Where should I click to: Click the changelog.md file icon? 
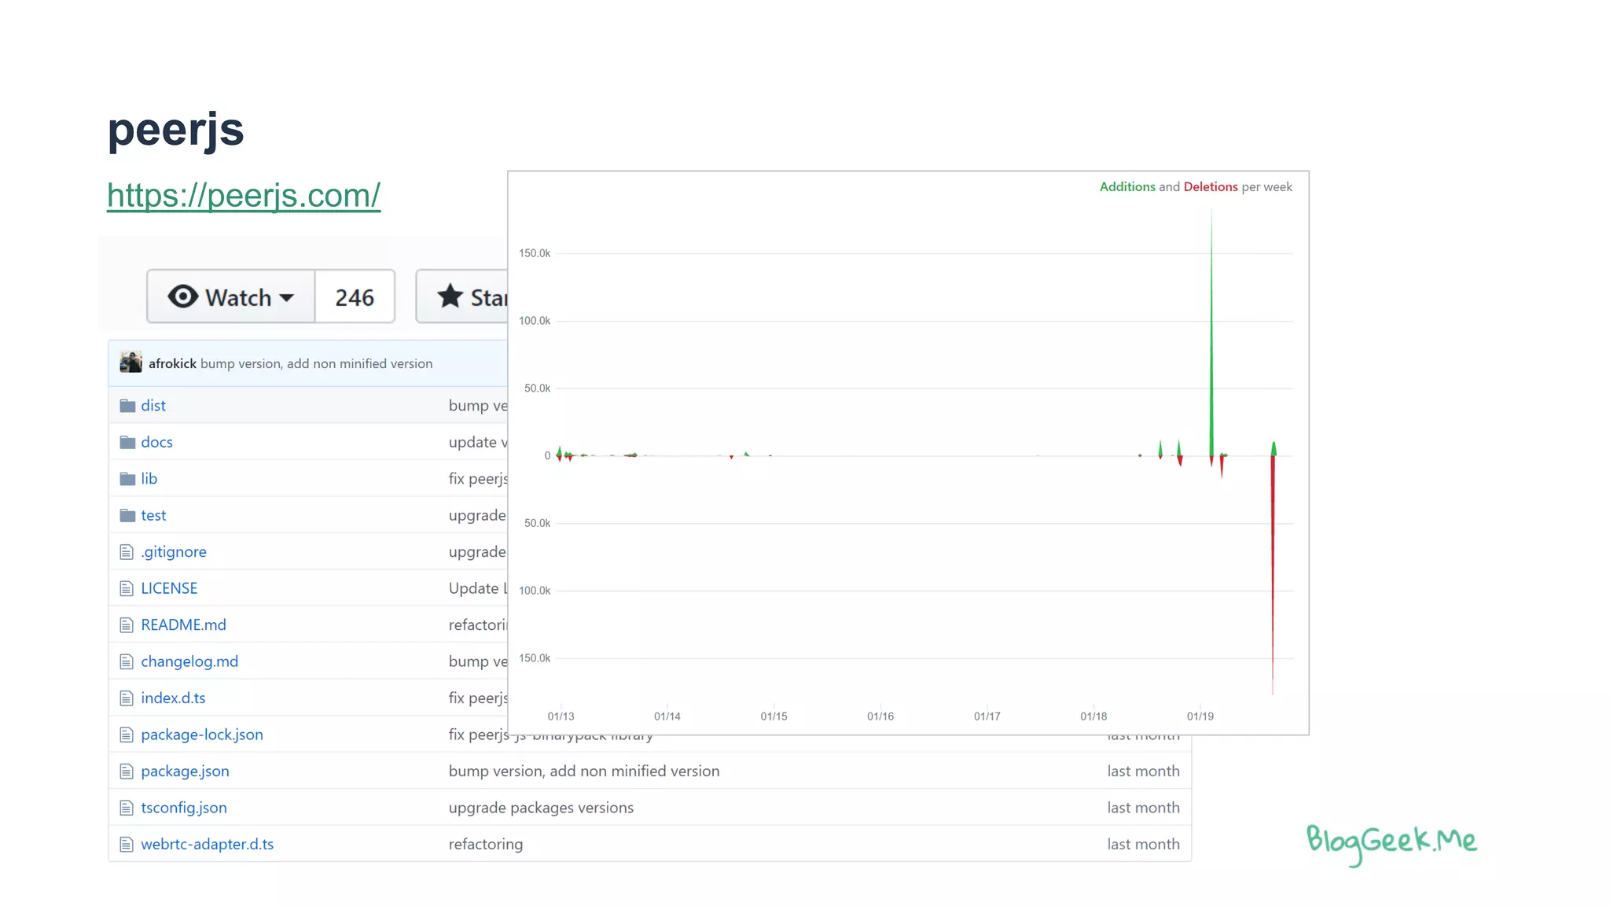(x=127, y=661)
